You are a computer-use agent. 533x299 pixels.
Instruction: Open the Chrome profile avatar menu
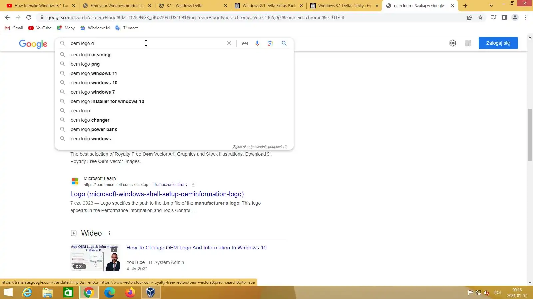(x=515, y=17)
